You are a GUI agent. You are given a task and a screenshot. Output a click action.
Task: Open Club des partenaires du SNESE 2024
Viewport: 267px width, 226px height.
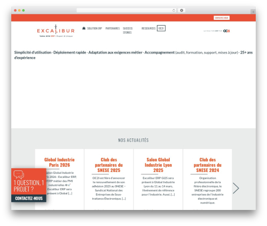(208, 165)
